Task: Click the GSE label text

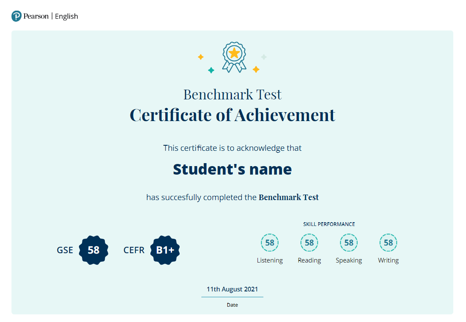Action: coord(65,250)
